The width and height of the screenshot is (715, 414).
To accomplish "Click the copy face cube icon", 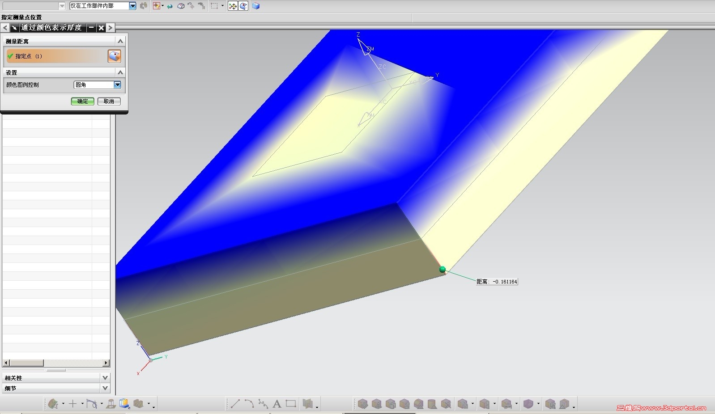I will click(463, 404).
